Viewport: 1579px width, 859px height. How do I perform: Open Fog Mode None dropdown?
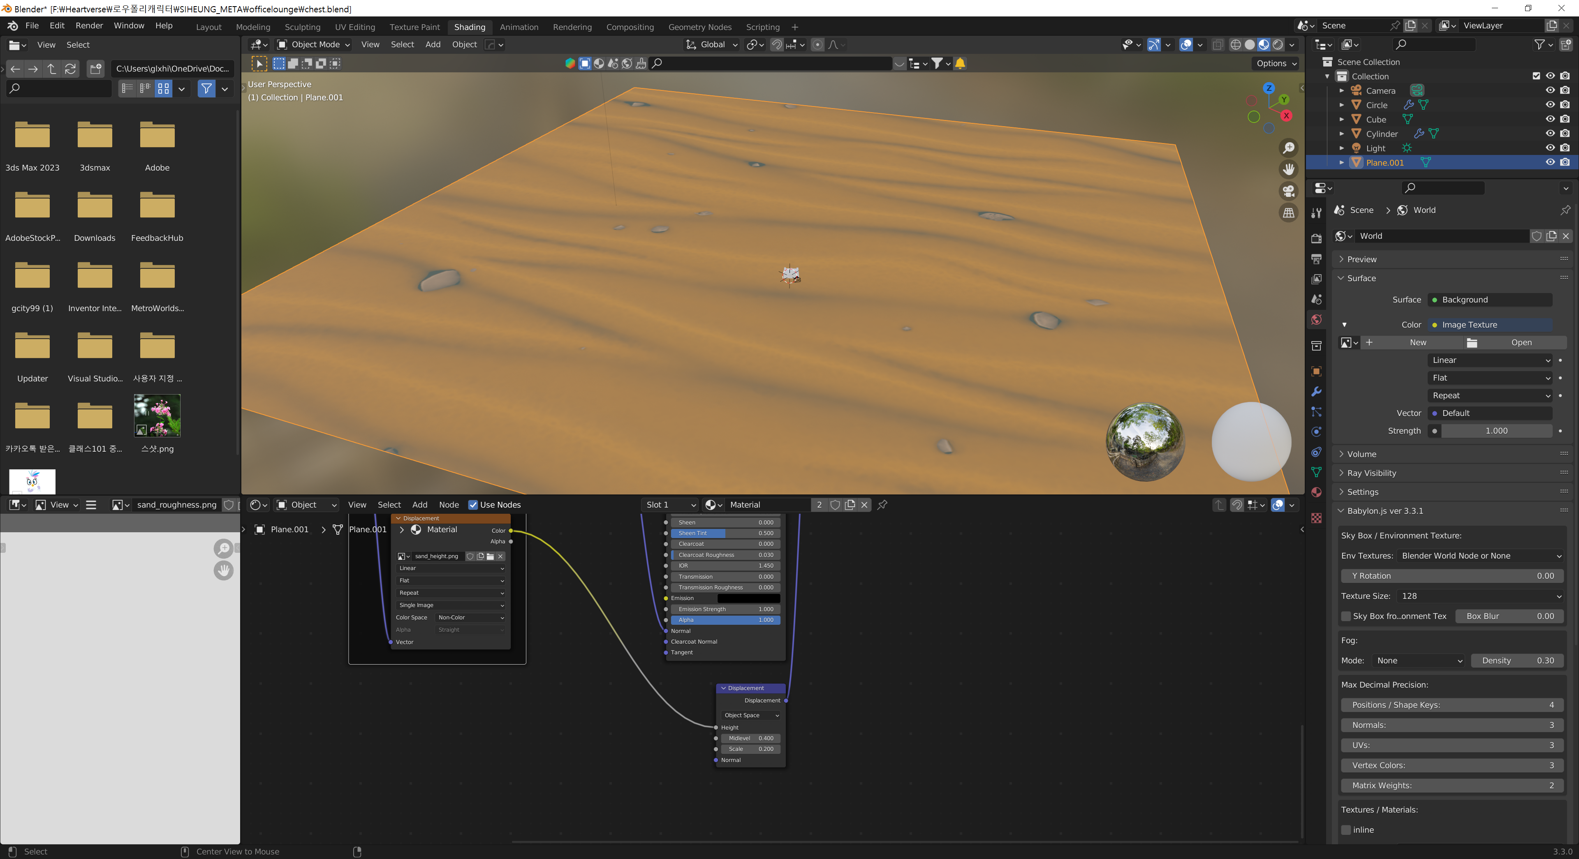pyautogui.click(x=1418, y=660)
